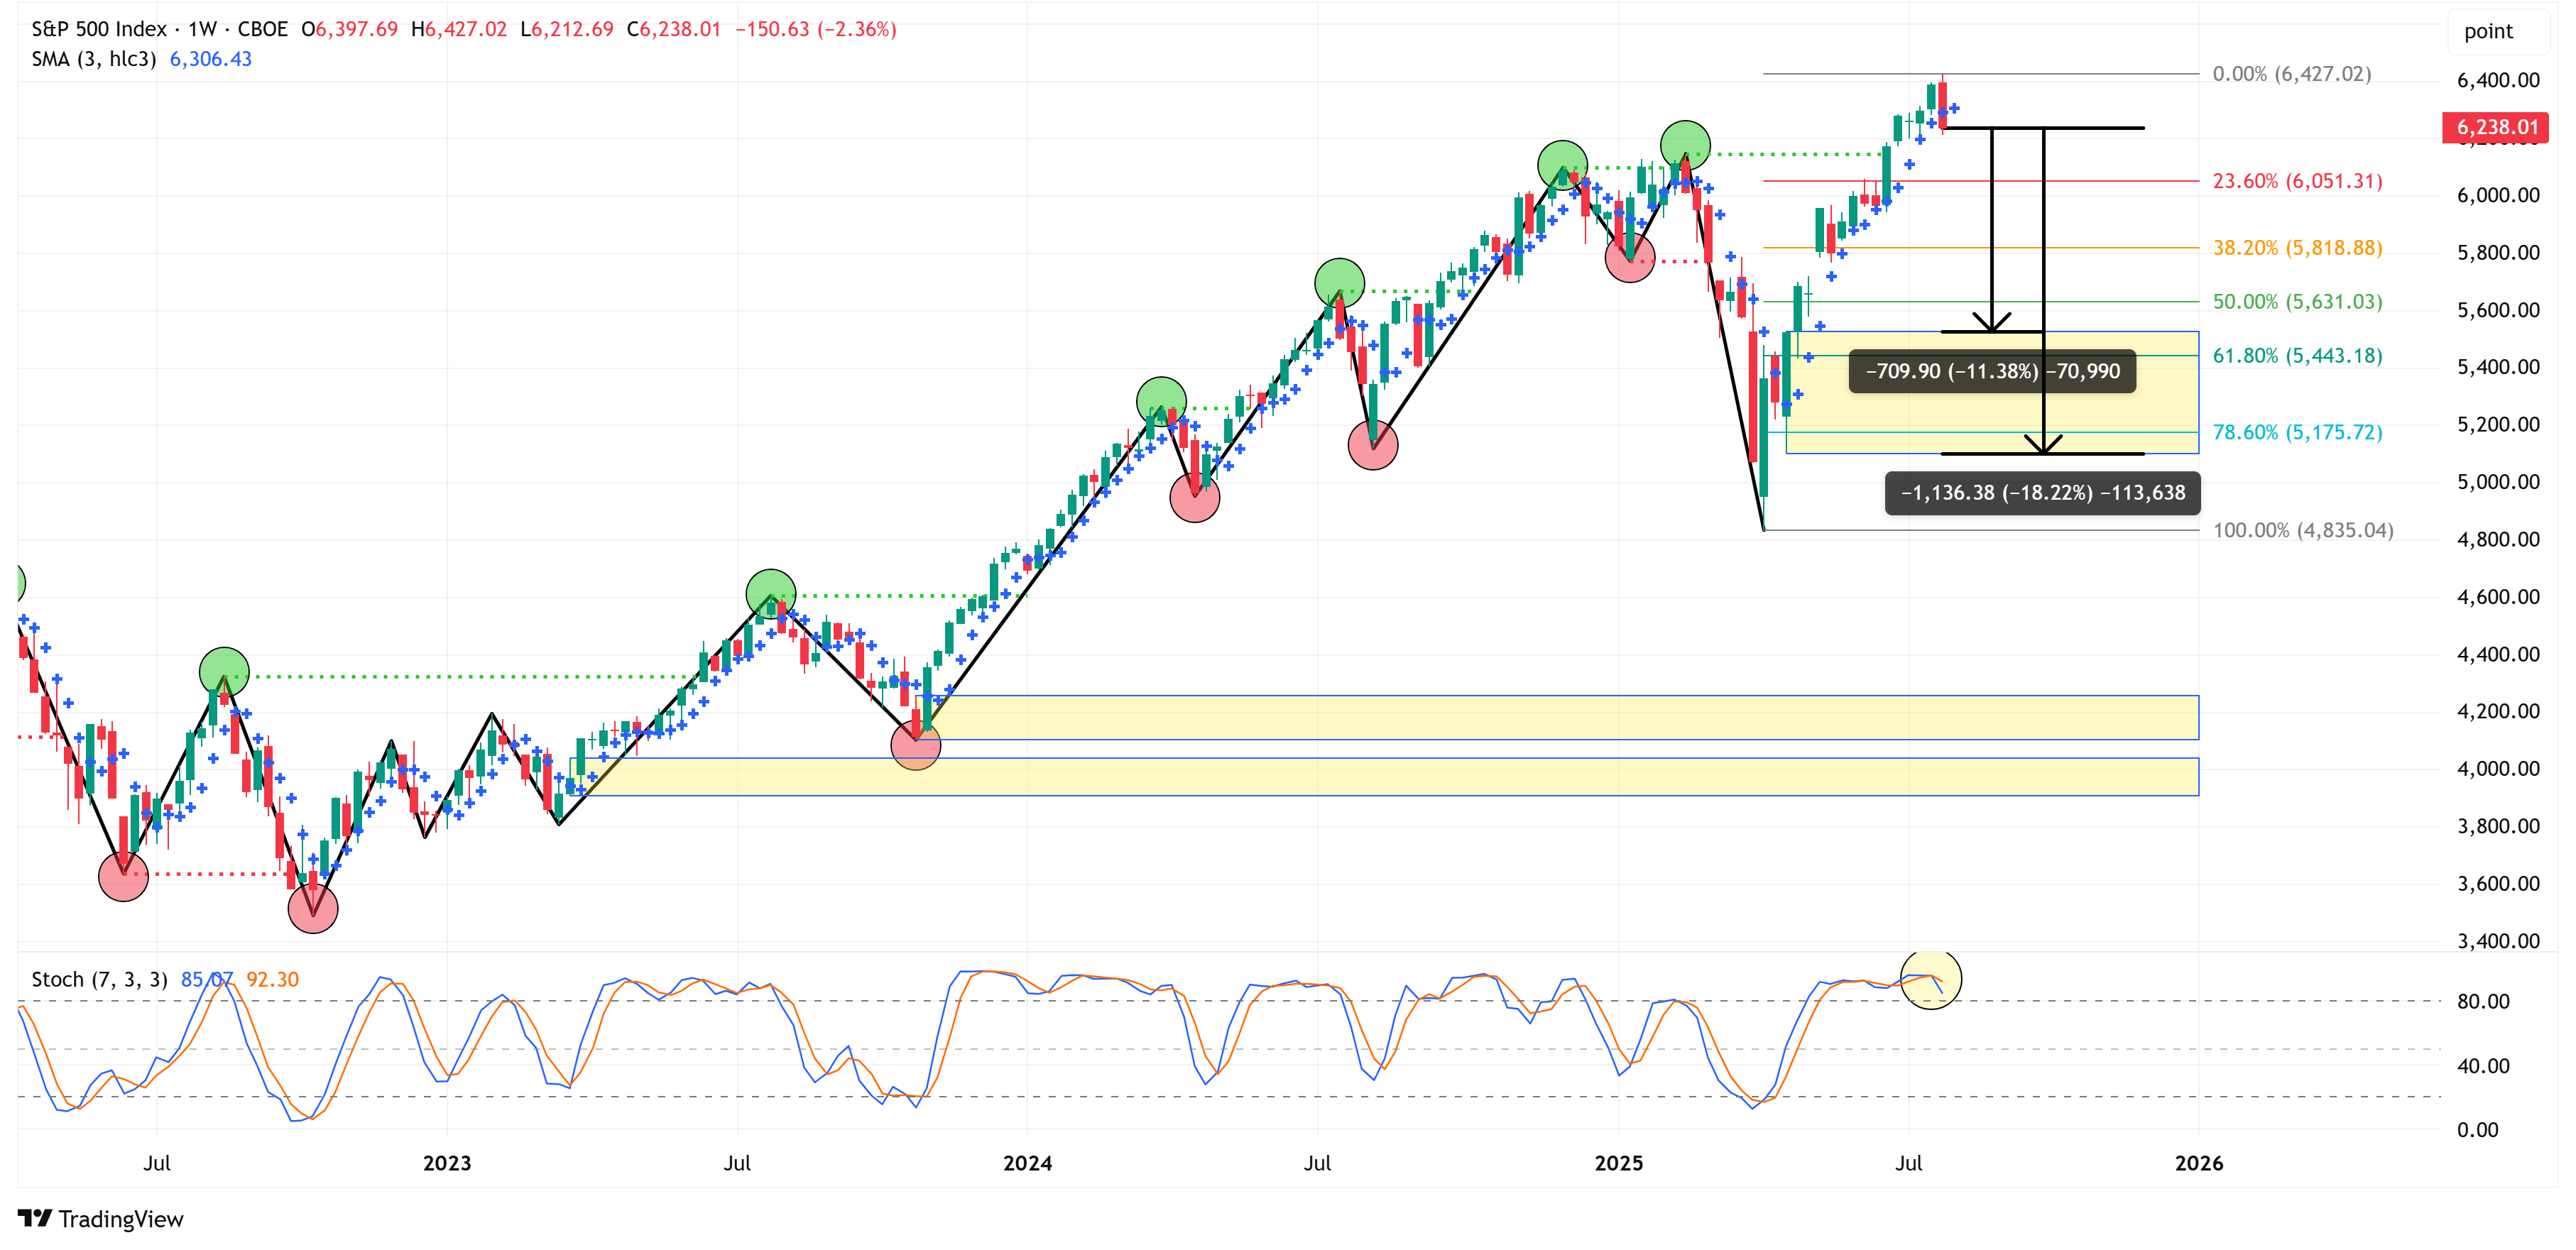Image resolution: width=2576 pixels, height=1250 pixels.
Task: Click the red circle at the October 2023 low
Action: coord(915,745)
